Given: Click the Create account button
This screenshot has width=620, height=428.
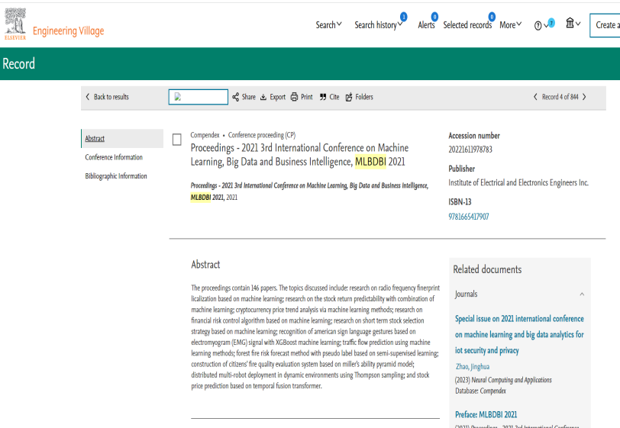Looking at the screenshot, I should click(605, 25).
